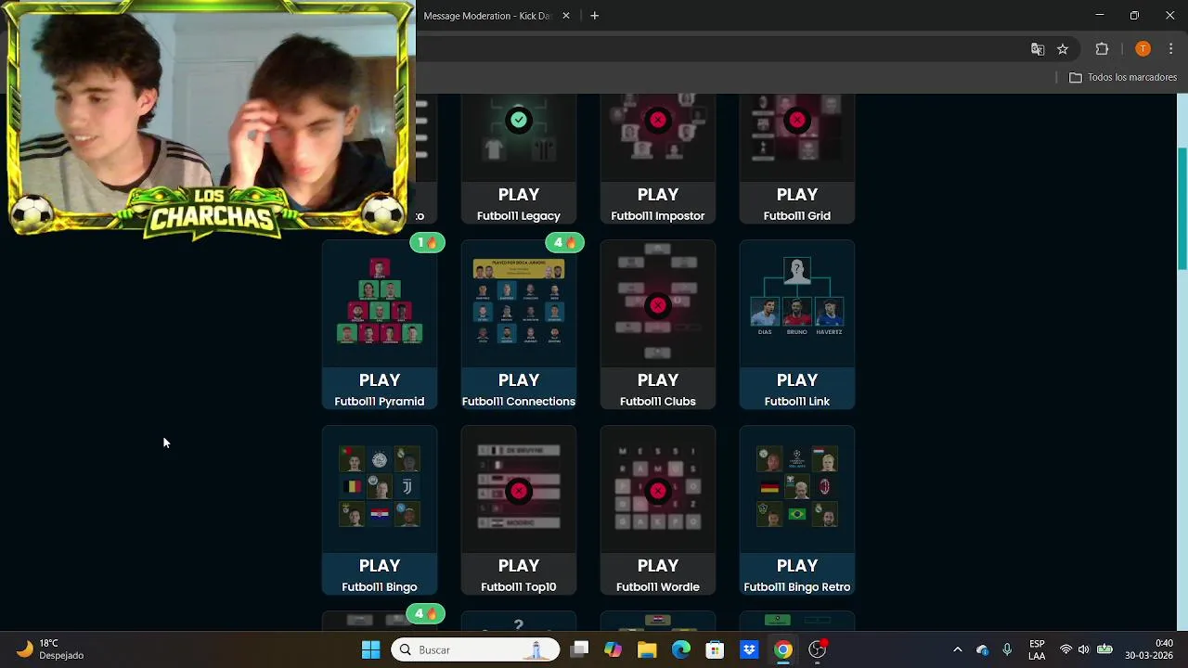Open Dropbox from the taskbar
Screen dimensions: 1188x668
click(x=749, y=649)
